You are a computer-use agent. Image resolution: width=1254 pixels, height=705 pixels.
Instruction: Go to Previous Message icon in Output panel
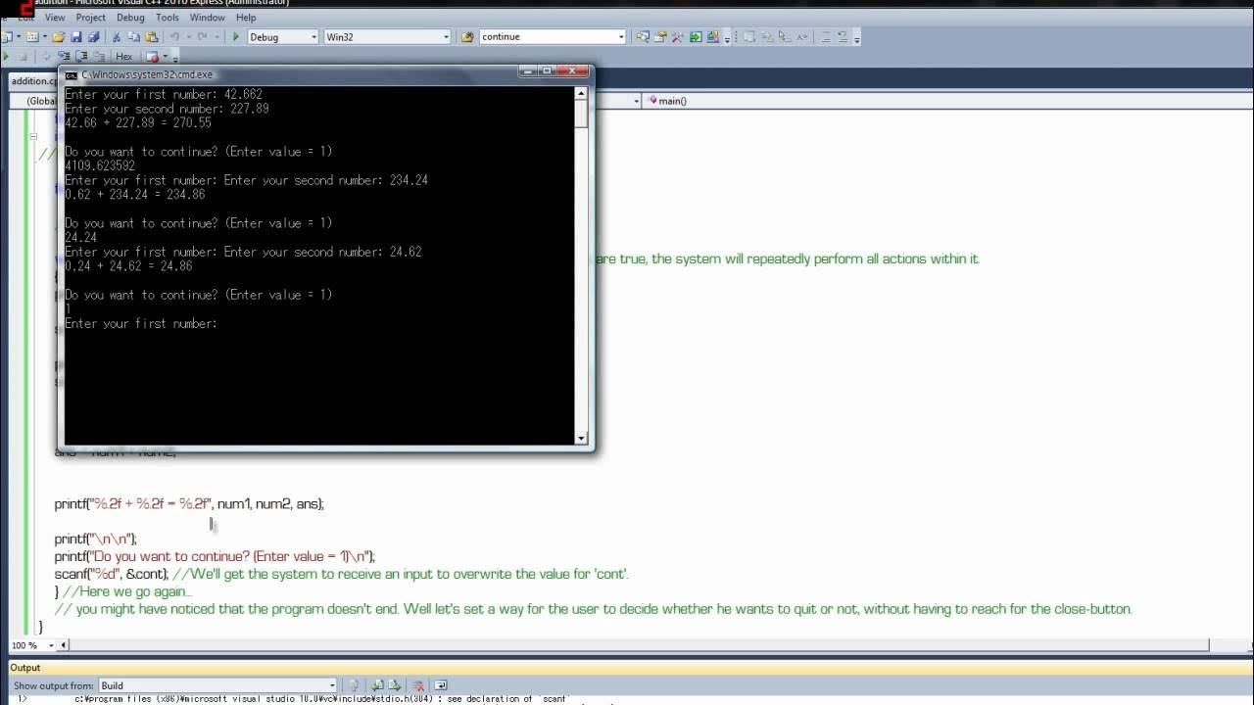377,685
